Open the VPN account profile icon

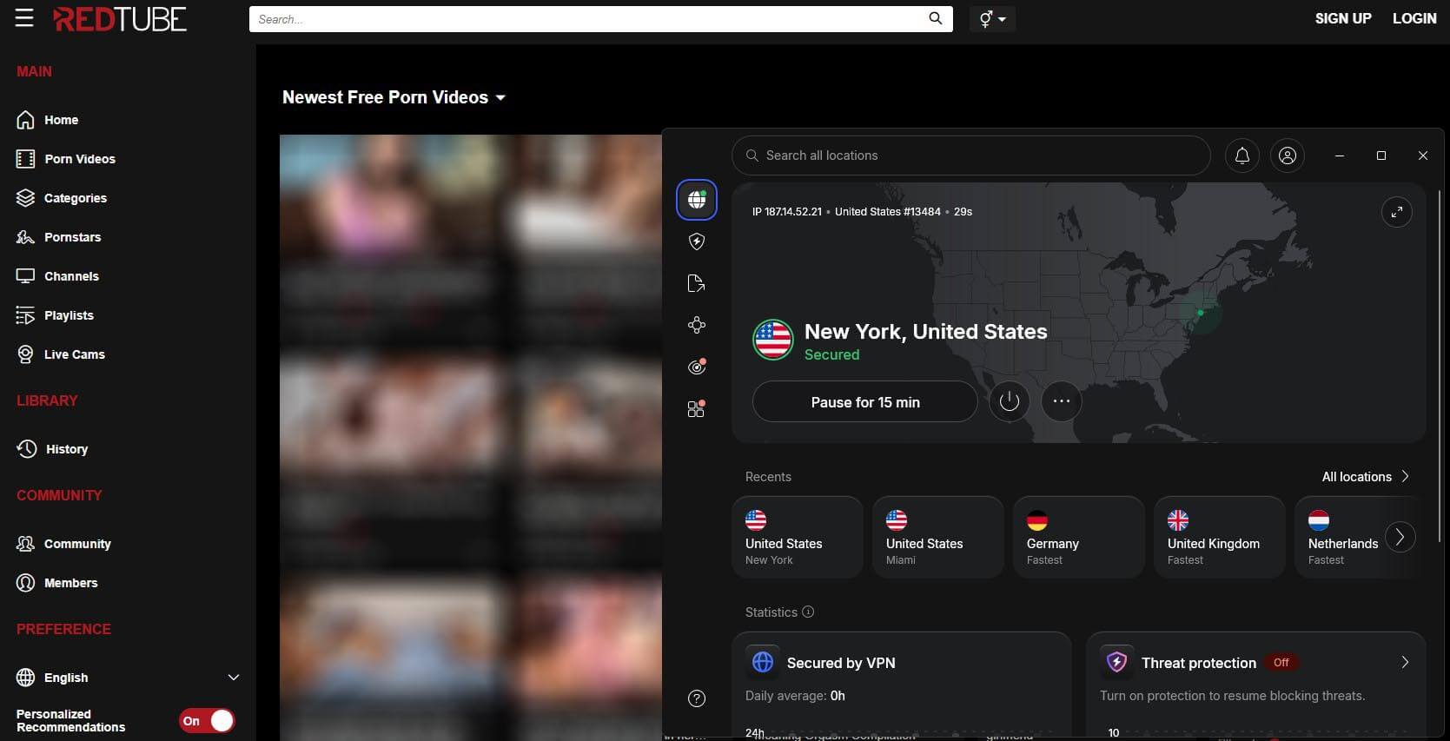pyautogui.click(x=1288, y=155)
